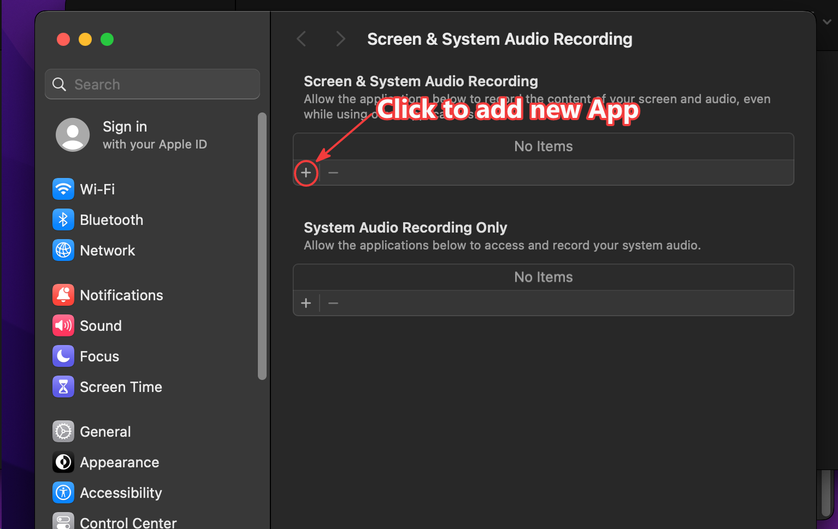Focus the Search field
Screen dimensions: 838x529
152,84
